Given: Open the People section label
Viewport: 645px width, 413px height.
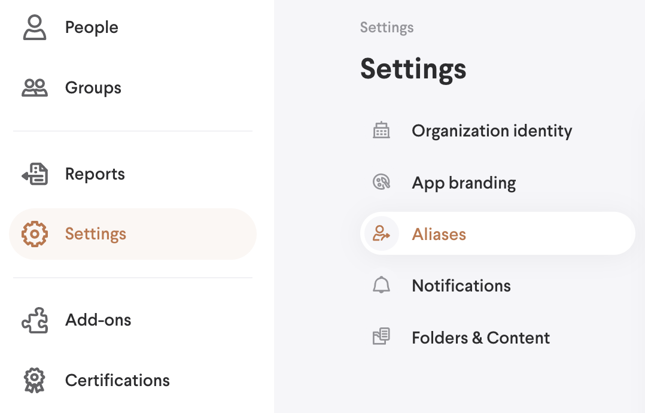Looking at the screenshot, I should pos(92,28).
